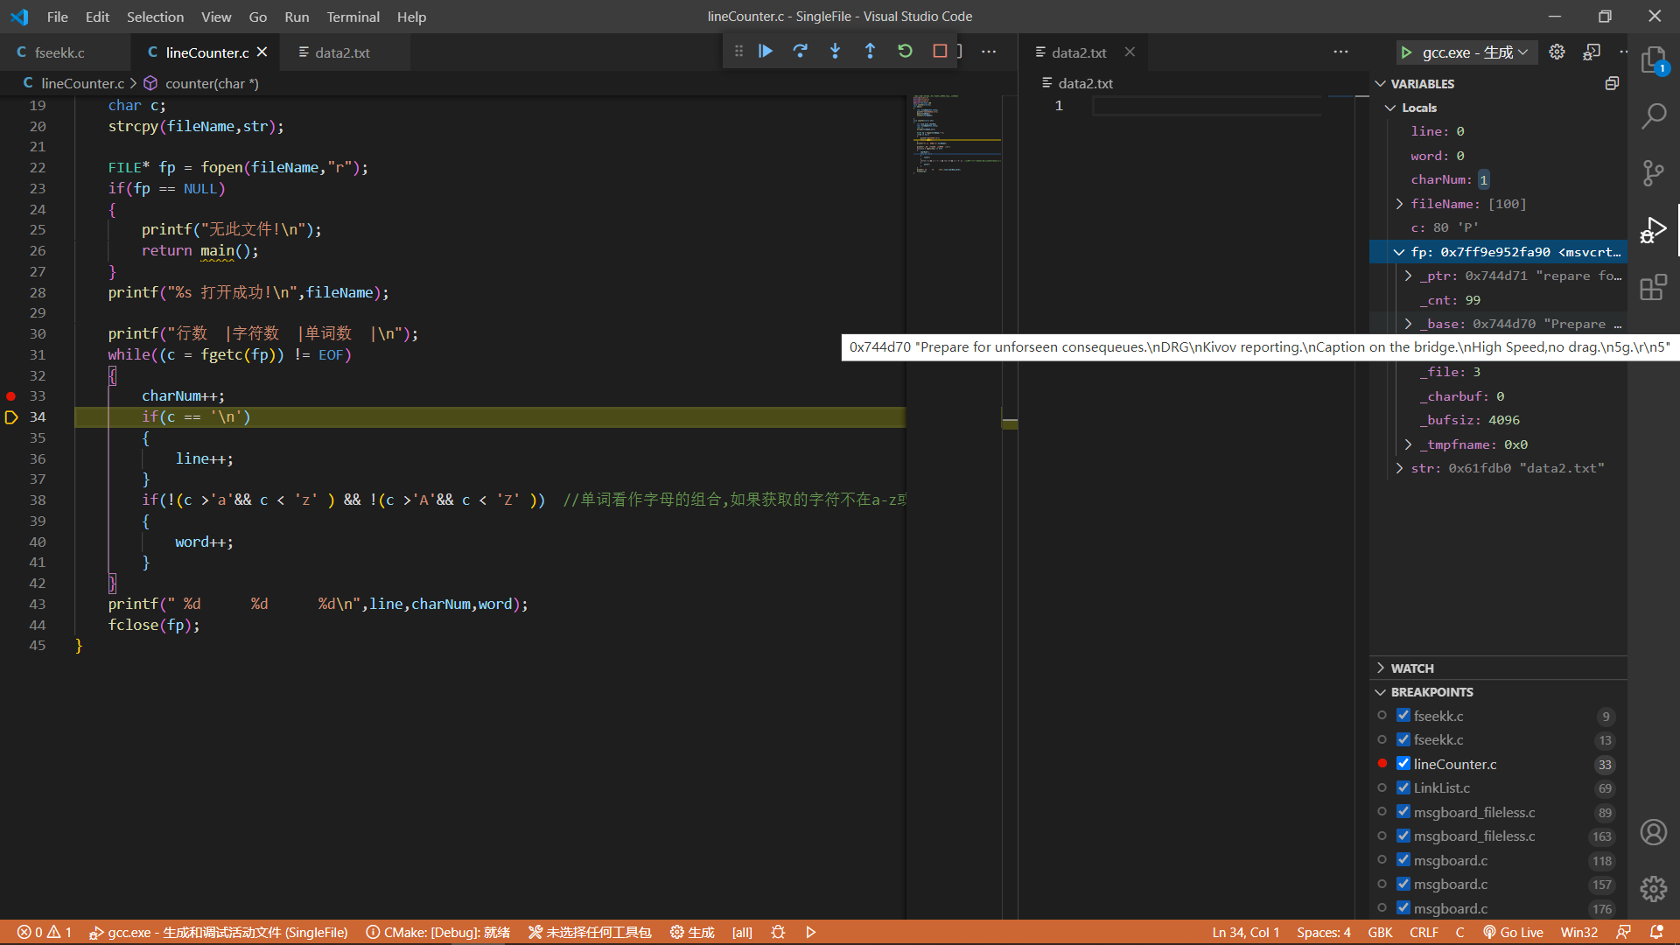Viewport: 1680px width, 945px height.
Task: Uncheck msgboard_fileless.c breakpoint line 163
Action: pos(1403,836)
